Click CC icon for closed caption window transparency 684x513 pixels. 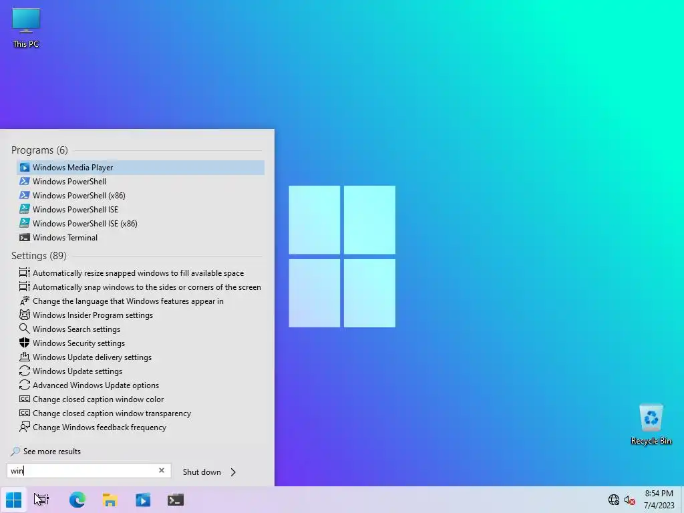click(x=25, y=413)
